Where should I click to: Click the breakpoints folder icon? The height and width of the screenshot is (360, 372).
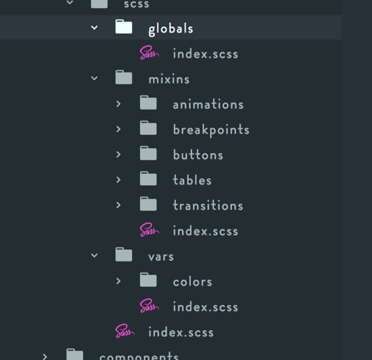(148, 128)
